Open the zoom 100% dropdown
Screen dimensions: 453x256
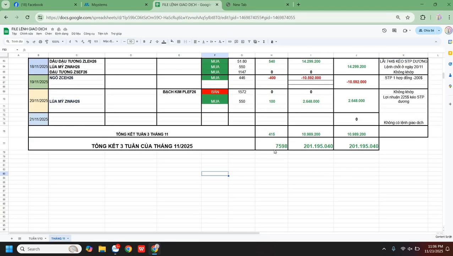tap(58, 42)
